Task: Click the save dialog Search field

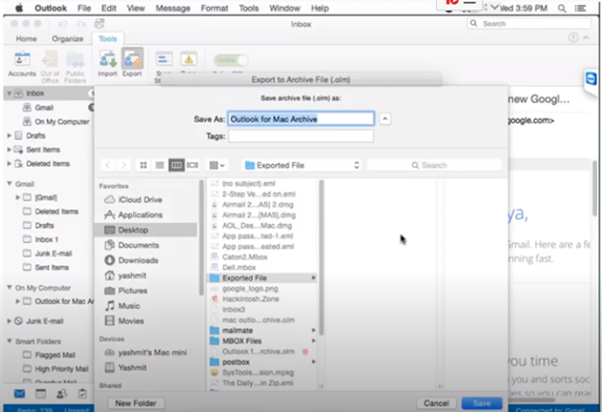Action: coord(434,165)
